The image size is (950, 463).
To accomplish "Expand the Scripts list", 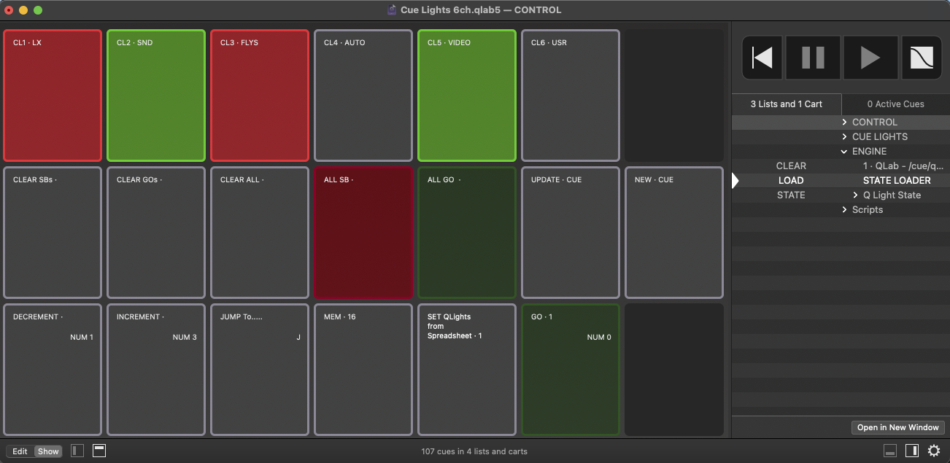I will (844, 210).
